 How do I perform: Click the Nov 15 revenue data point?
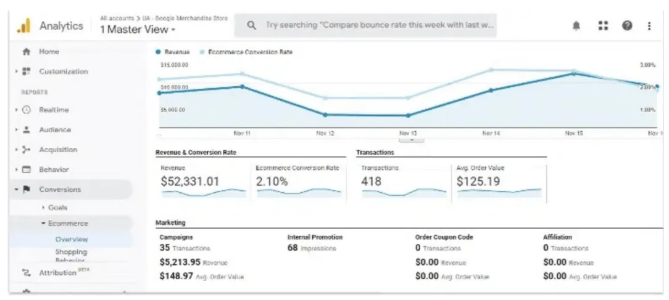coord(573,73)
